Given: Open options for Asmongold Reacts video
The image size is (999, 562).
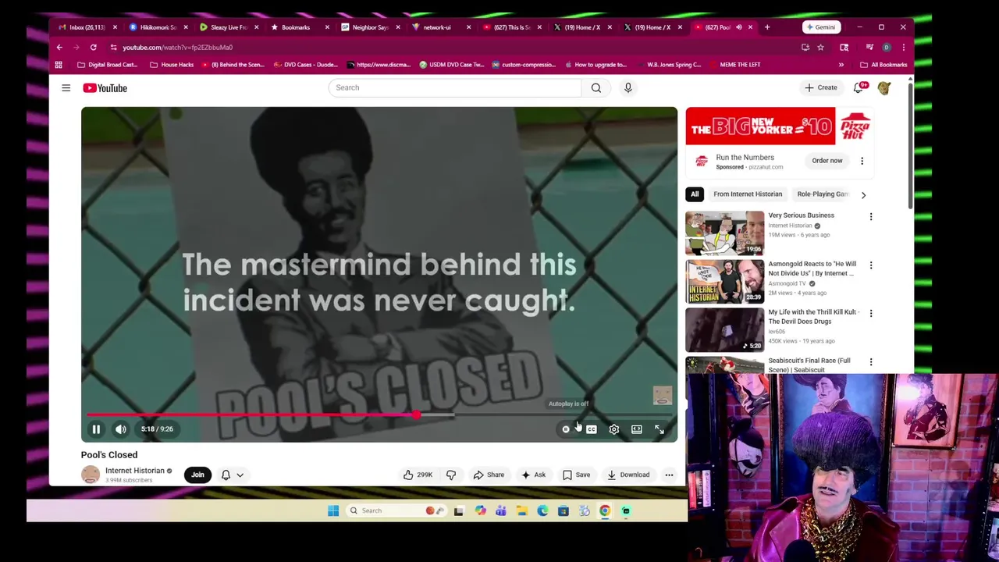Looking at the screenshot, I should point(871,265).
